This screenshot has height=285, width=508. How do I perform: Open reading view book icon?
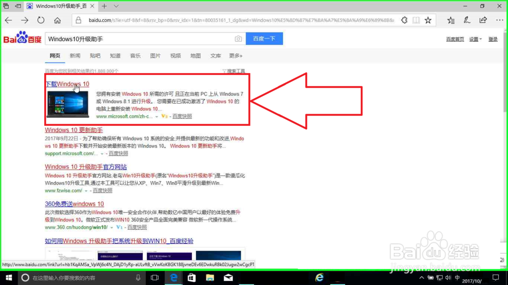[416, 20]
